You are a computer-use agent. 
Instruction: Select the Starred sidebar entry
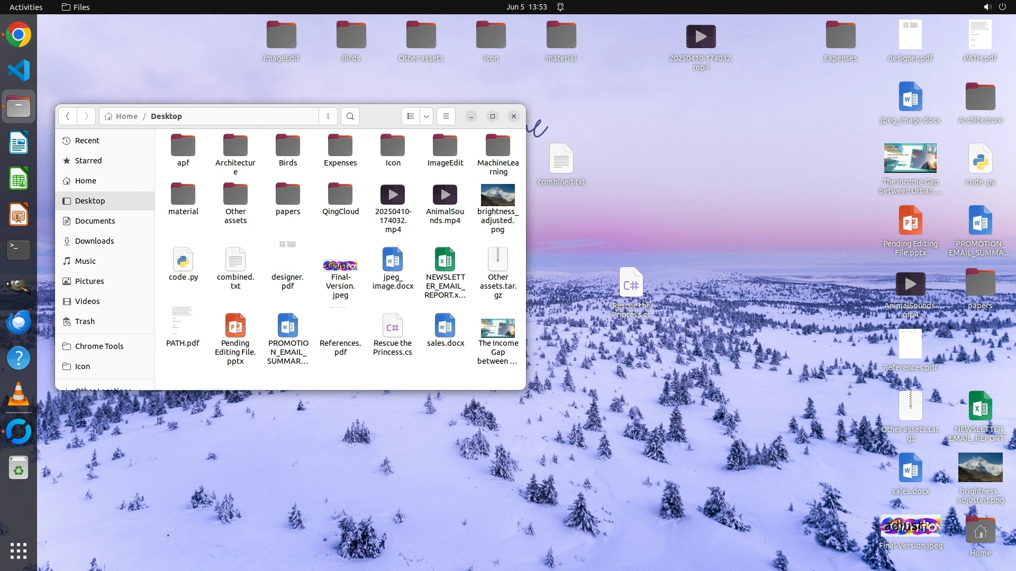[x=88, y=161]
